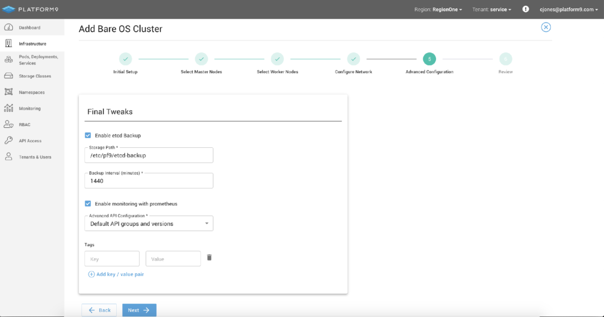Viewport: 604px width, 317px height.
Task: Click the Next button
Action: 139,310
